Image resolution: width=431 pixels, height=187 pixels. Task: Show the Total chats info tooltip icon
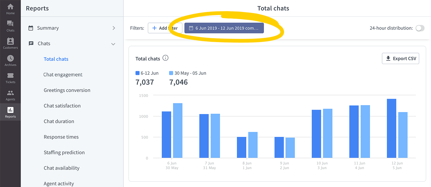pos(165,58)
